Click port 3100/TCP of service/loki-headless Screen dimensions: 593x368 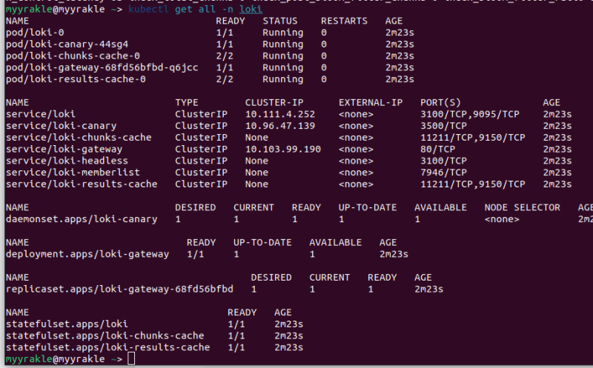coord(443,161)
